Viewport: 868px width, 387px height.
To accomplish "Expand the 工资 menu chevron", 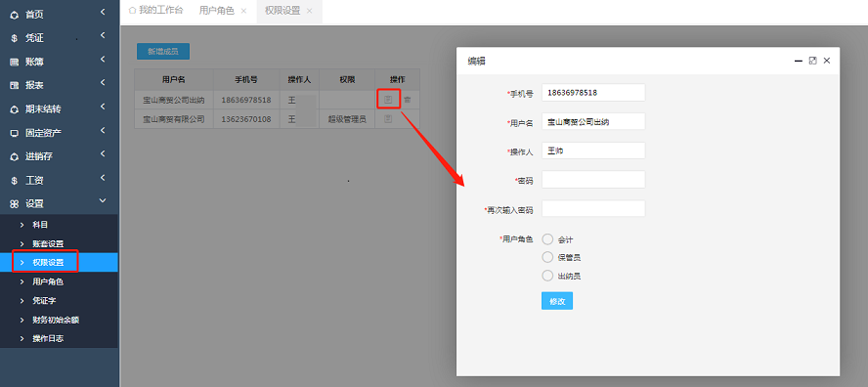I will pyautogui.click(x=103, y=178).
